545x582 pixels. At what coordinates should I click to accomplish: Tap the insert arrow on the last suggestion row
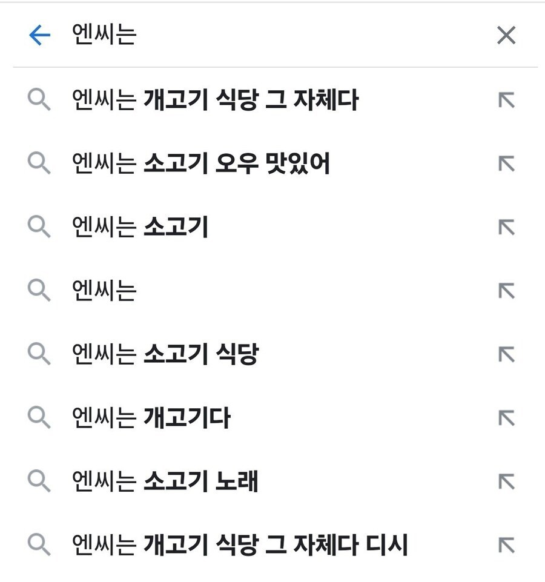[506, 542]
